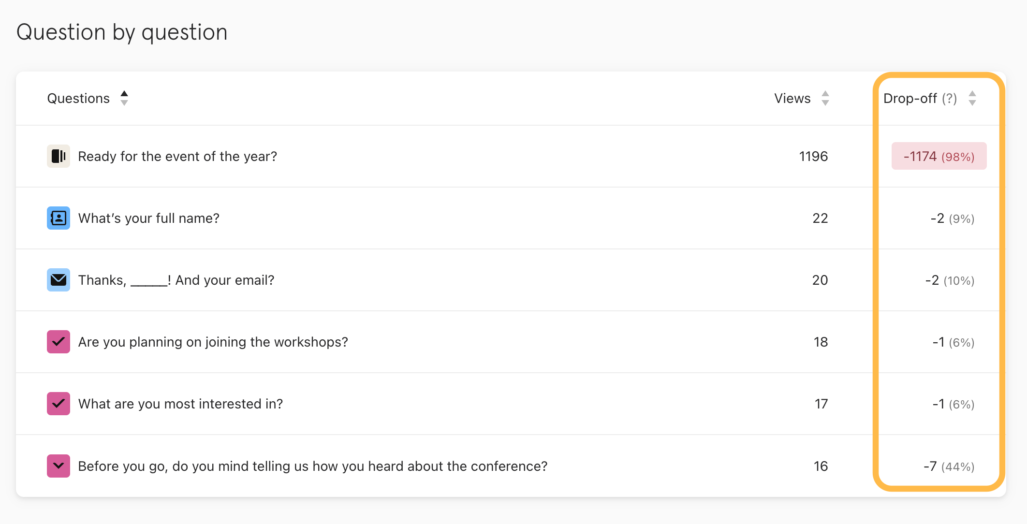
Task: Click the email question envelope icon
Action: tap(59, 280)
